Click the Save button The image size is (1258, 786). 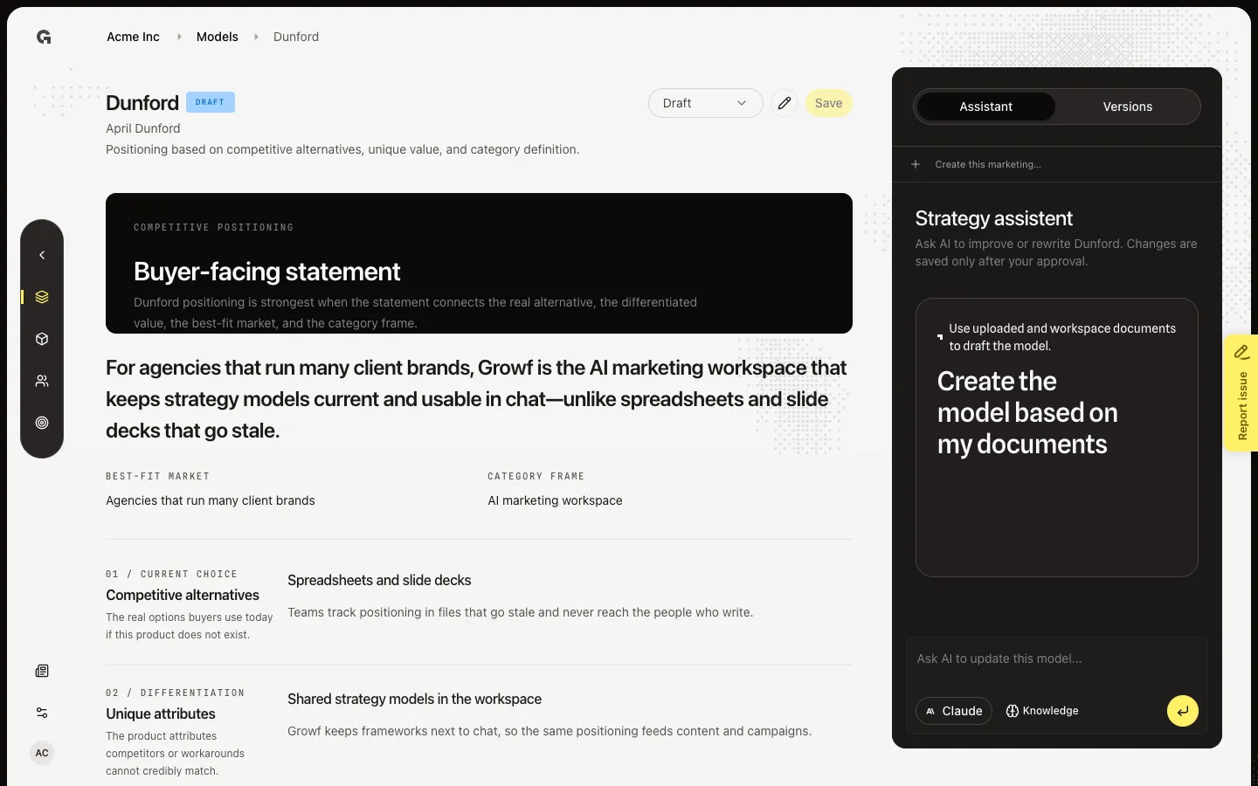(x=828, y=103)
